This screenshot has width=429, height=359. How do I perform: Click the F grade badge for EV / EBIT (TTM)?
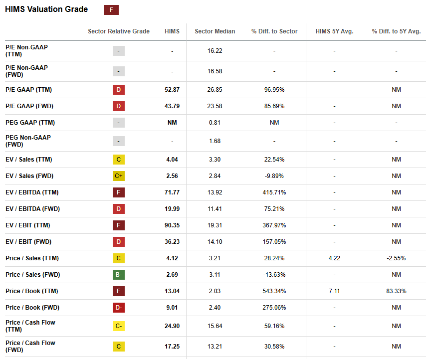click(119, 225)
